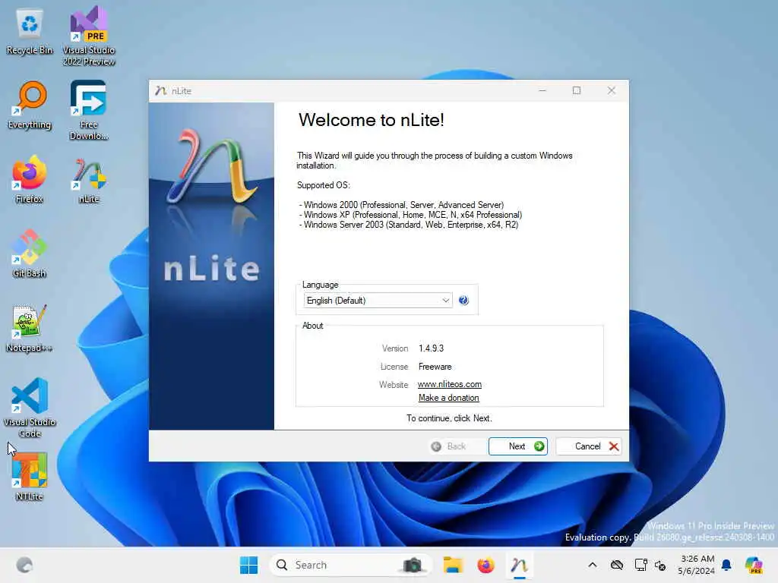
Task: Select the NTLite desktop icon
Action: click(x=30, y=477)
